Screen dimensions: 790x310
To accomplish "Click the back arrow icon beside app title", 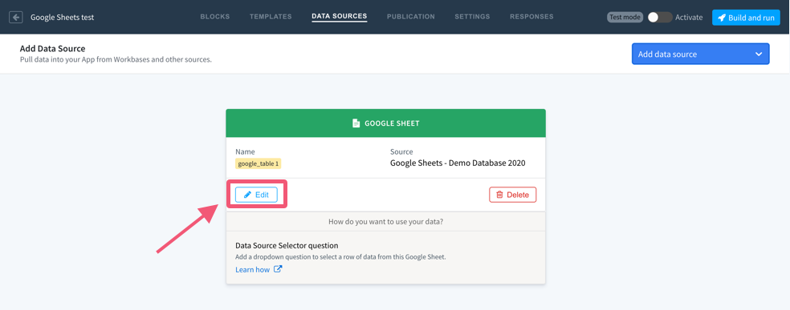I will (16, 18).
